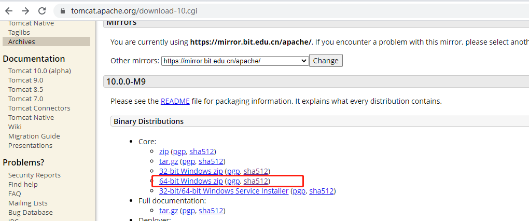This screenshot has width=529, height=221.
Task: Open the sha512 link for Core tar.gz
Action: tap(211, 162)
